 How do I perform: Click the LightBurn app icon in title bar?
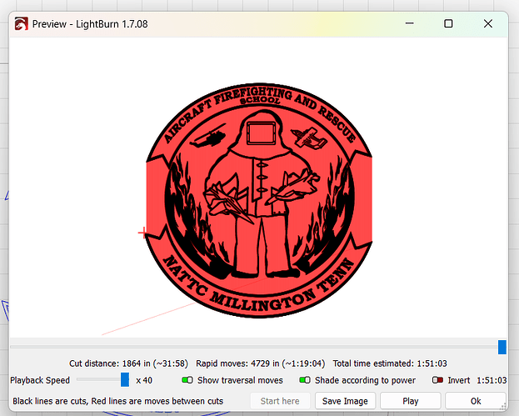pos(21,24)
